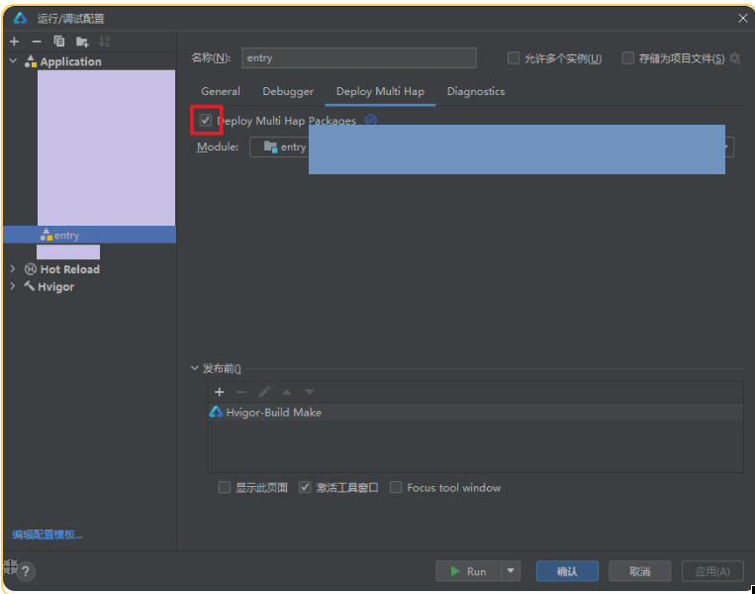Viewport: 755px width, 594px height.
Task: Toggle Deploy Multi Hap Packages checkbox
Action: click(206, 120)
